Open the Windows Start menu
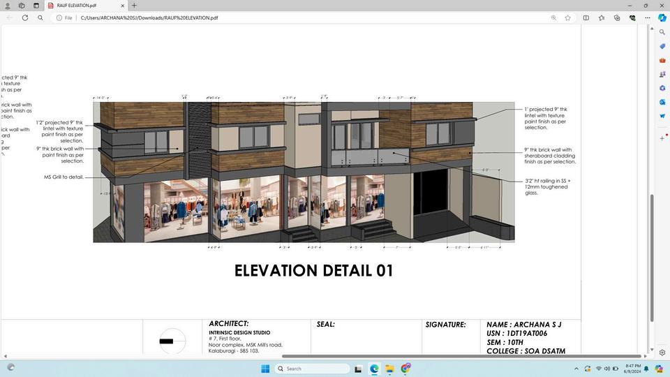Viewport: 670px width, 377px height. (265, 369)
